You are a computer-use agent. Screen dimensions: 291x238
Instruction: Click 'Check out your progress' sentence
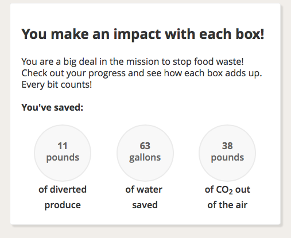click(142, 73)
